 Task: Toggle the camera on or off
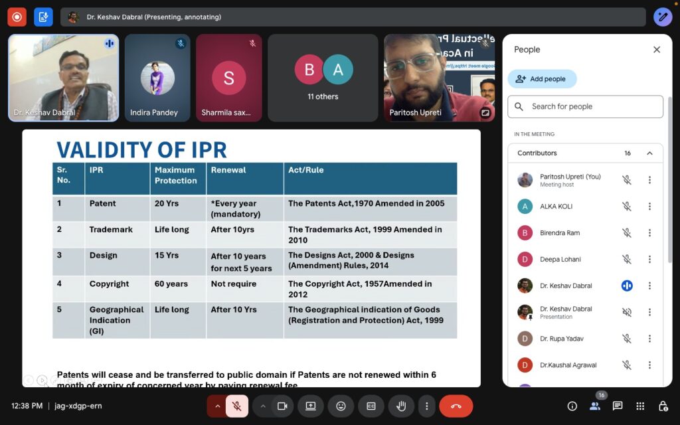pos(282,406)
